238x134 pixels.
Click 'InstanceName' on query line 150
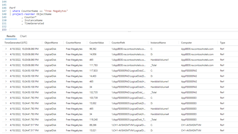click(x=34, y=20)
